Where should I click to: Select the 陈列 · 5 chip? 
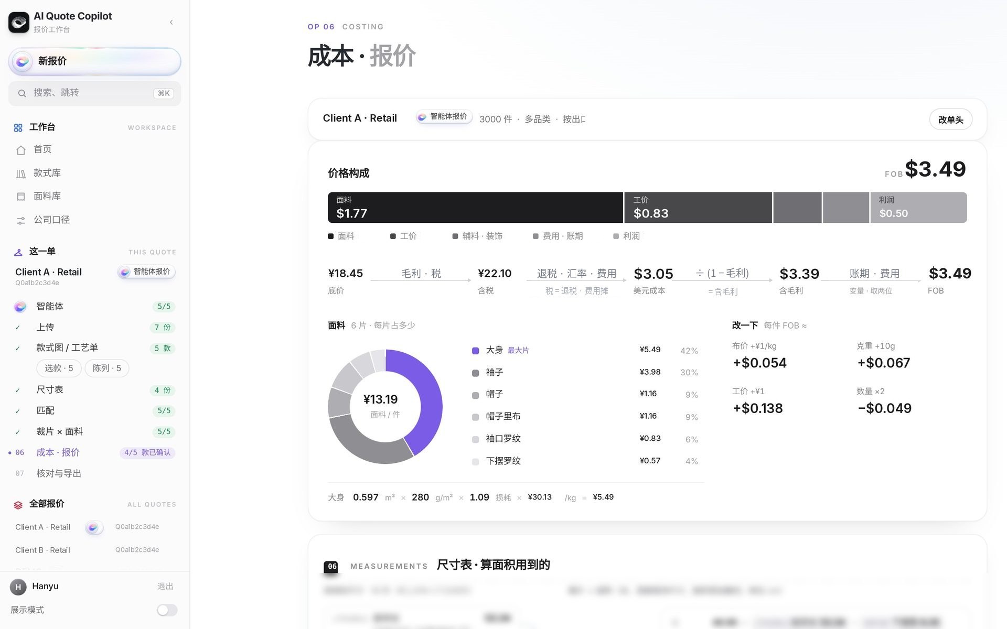(107, 368)
